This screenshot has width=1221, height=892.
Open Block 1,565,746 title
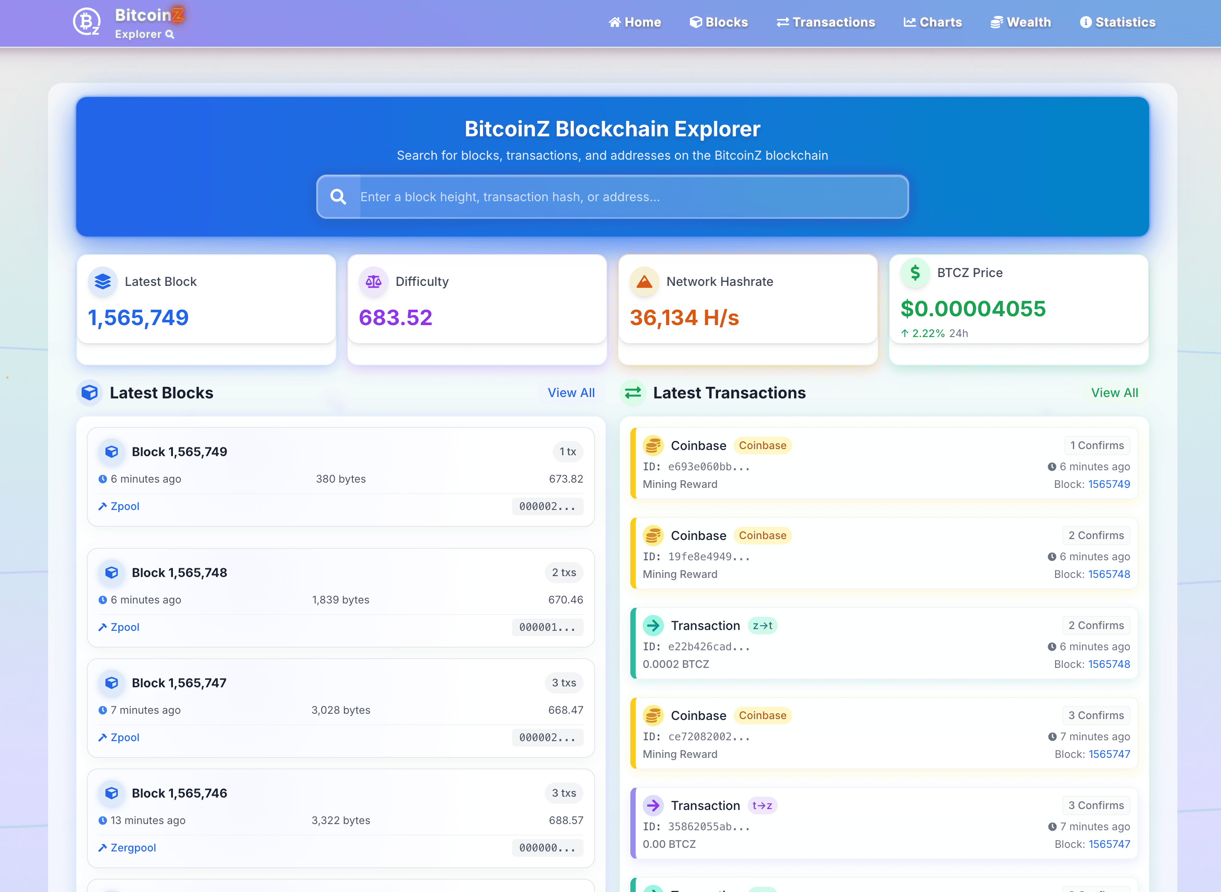pyautogui.click(x=179, y=793)
